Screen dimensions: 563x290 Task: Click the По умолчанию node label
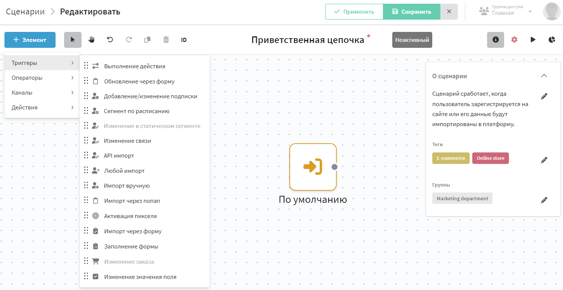point(313,200)
